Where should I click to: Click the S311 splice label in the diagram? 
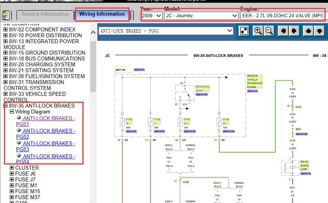[x=298, y=129]
